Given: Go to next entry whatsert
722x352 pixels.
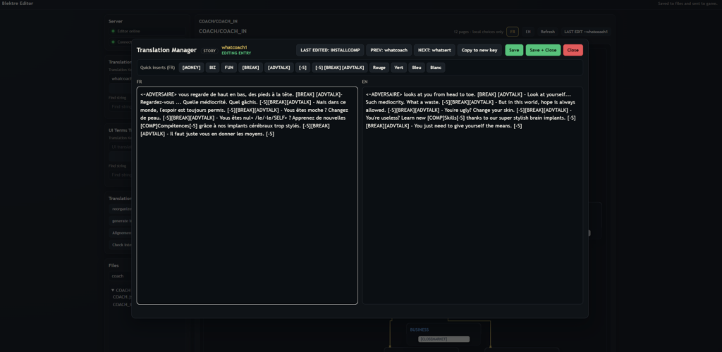Looking at the screenshot, I should (434, 50).
